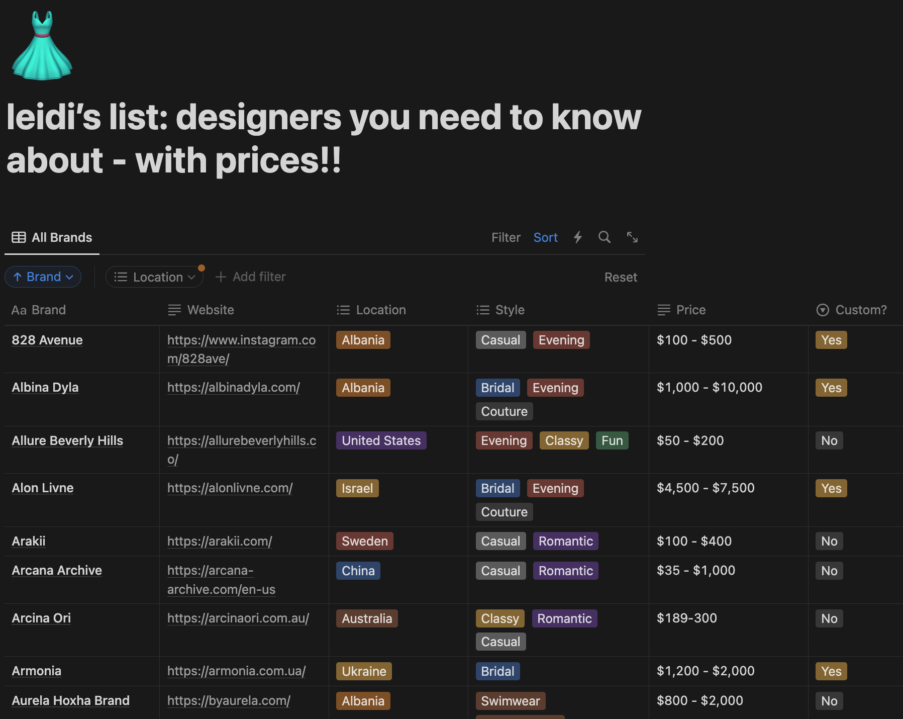Click the Reset button to clear filters

click(621, 277)
